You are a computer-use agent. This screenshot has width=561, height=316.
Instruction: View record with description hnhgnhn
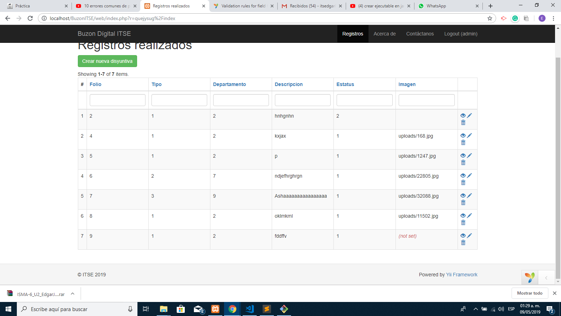(x=463, y=116)
